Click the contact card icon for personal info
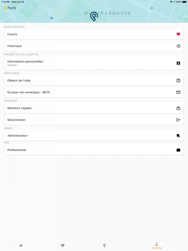This screenshot has height=251, width=188. pyautogui.click(x=178, y=63)
